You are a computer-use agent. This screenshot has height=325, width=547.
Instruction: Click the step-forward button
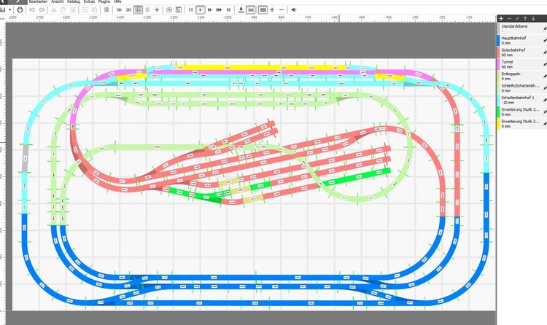tap(228, 9)
